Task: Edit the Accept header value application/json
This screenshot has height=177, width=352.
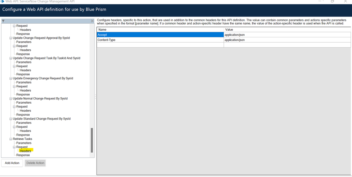Action: click(x=288, y=35)
